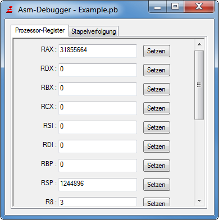Minimize the Asm-Debugger window
This screenshot has height=220, width=219.
pyautogui.click(x=157, y=7)
